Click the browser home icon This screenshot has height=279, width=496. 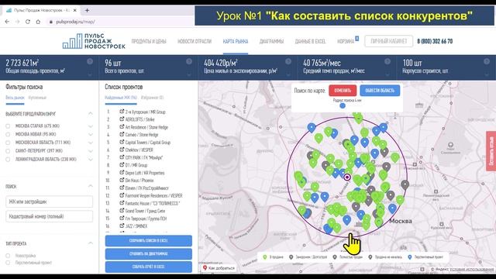pyautogui.click(x=38, y=22)
